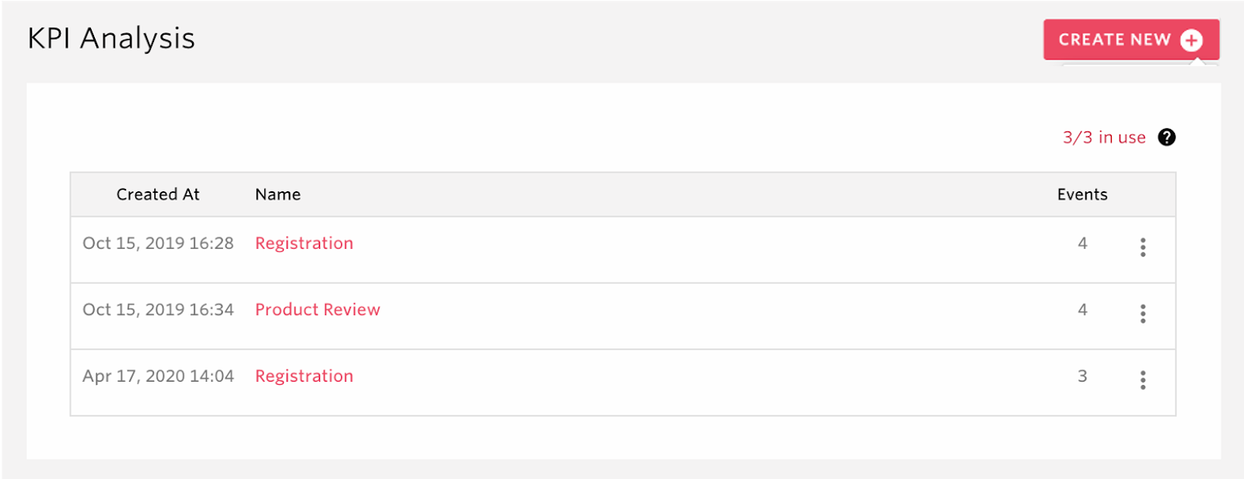Click the plus icon inside Create New
1244x479 pixels.
click(x=1191, y=40)
